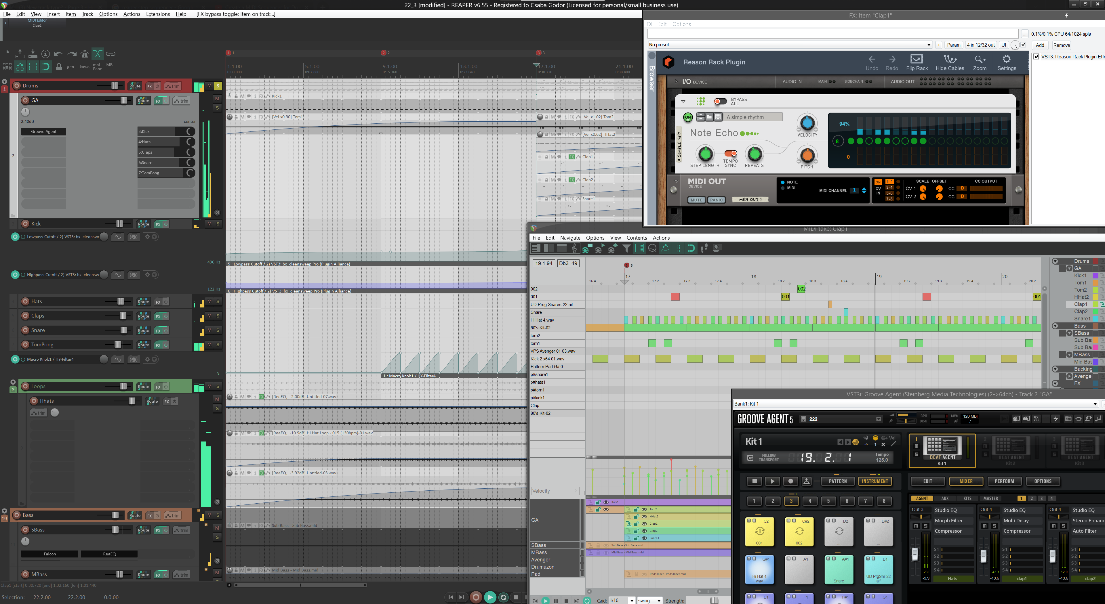Click the Undo arrow in REAPER's main toolbar
The height and width of the screenshot is (604, 1105).
point(58,53)
